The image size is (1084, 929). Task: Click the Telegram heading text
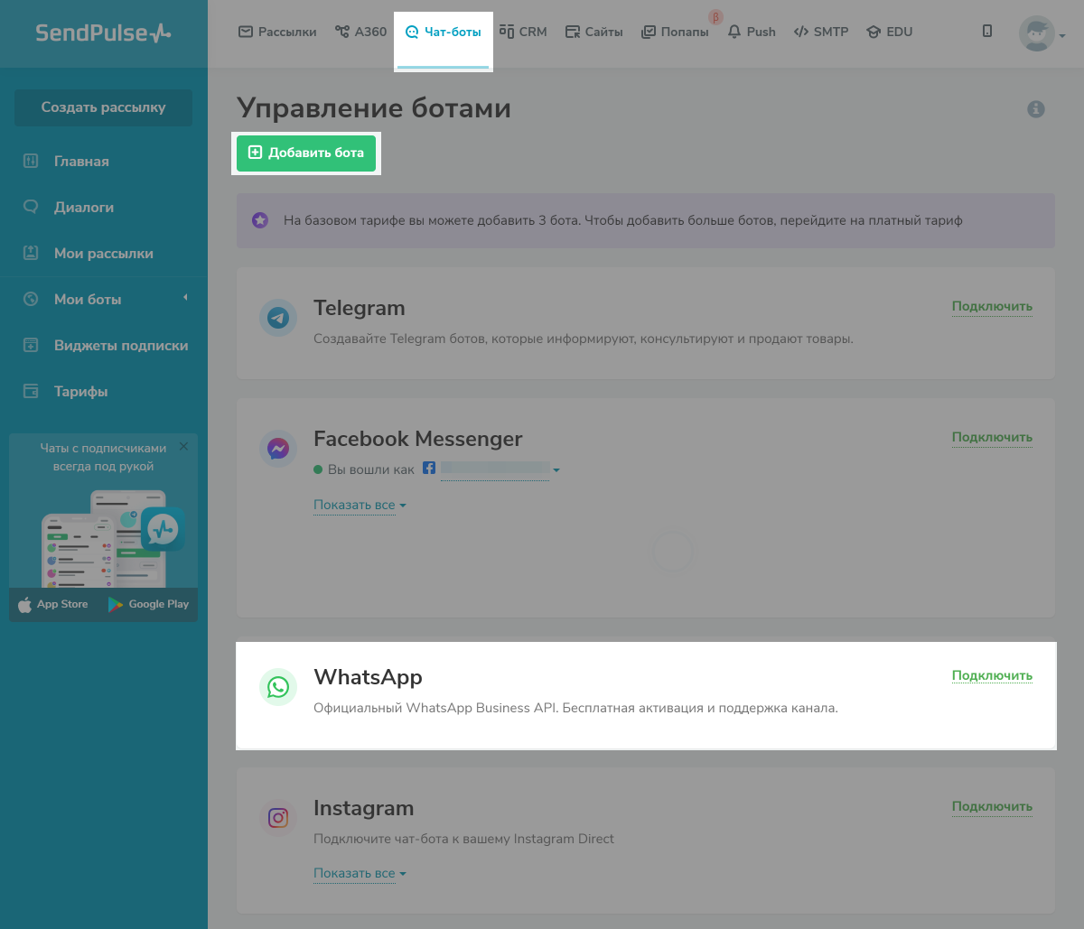point(359,308)
